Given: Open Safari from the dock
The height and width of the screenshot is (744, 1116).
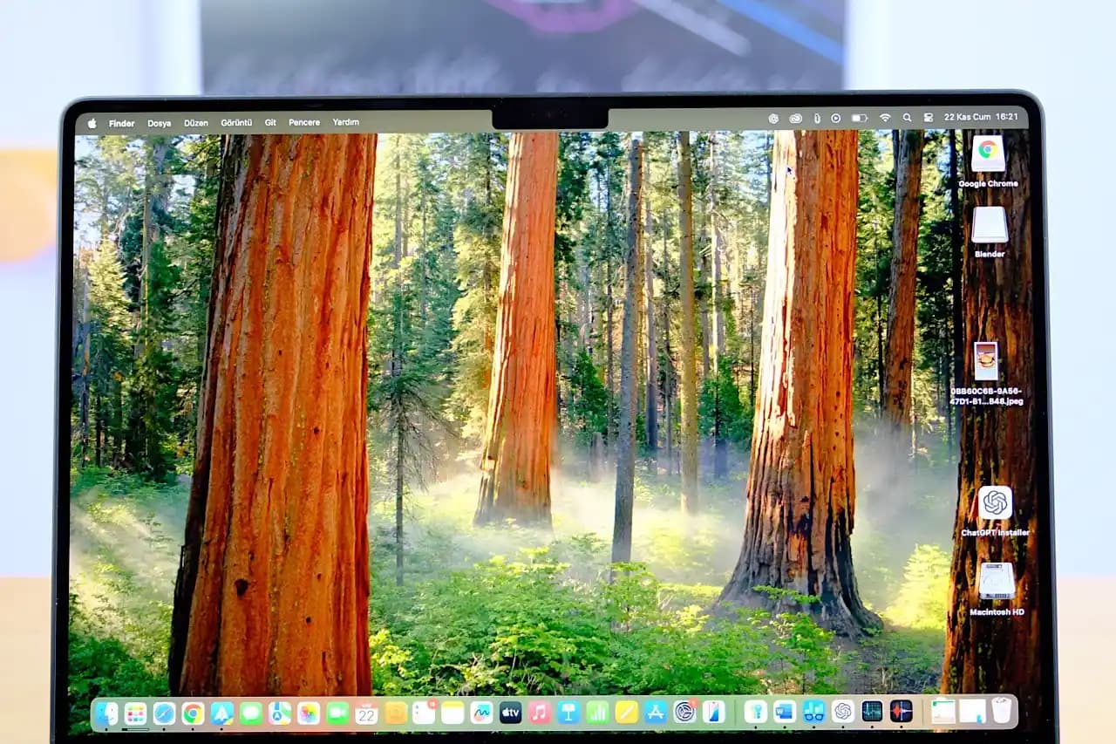Looking at the screenshot, I should coord(164,713).
